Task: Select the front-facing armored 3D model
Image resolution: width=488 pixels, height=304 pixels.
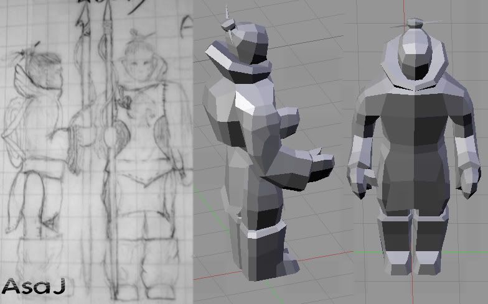Action: point(413,148)
